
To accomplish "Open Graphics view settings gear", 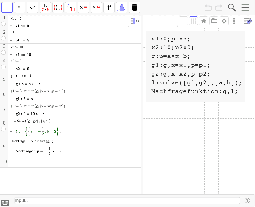I will point(224,21).
